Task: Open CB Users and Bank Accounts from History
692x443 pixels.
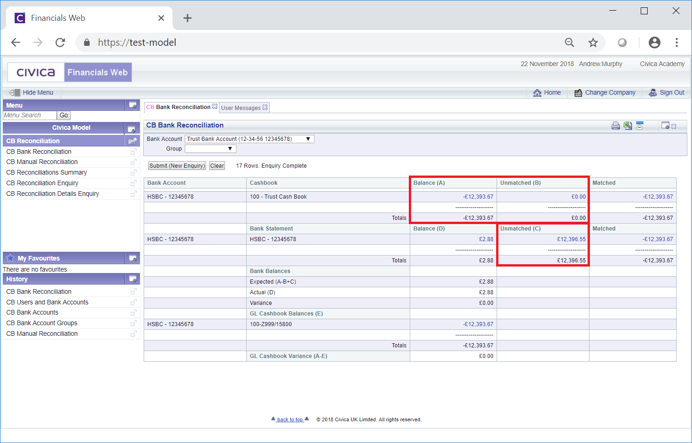Action: pos(47,302)
